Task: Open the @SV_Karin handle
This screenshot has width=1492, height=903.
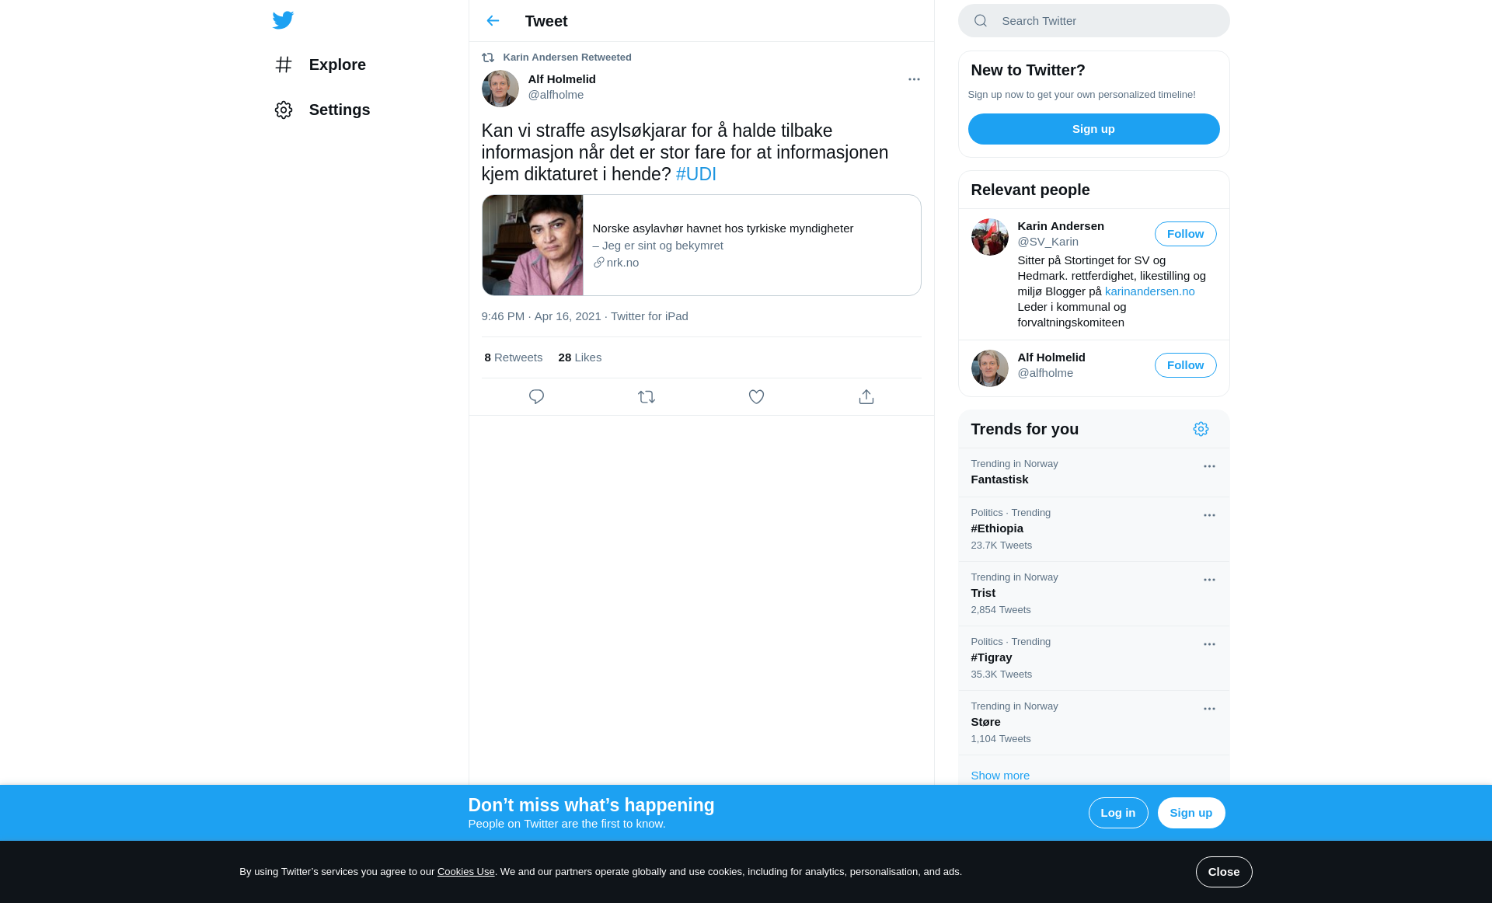Action: coord(1048,242)
